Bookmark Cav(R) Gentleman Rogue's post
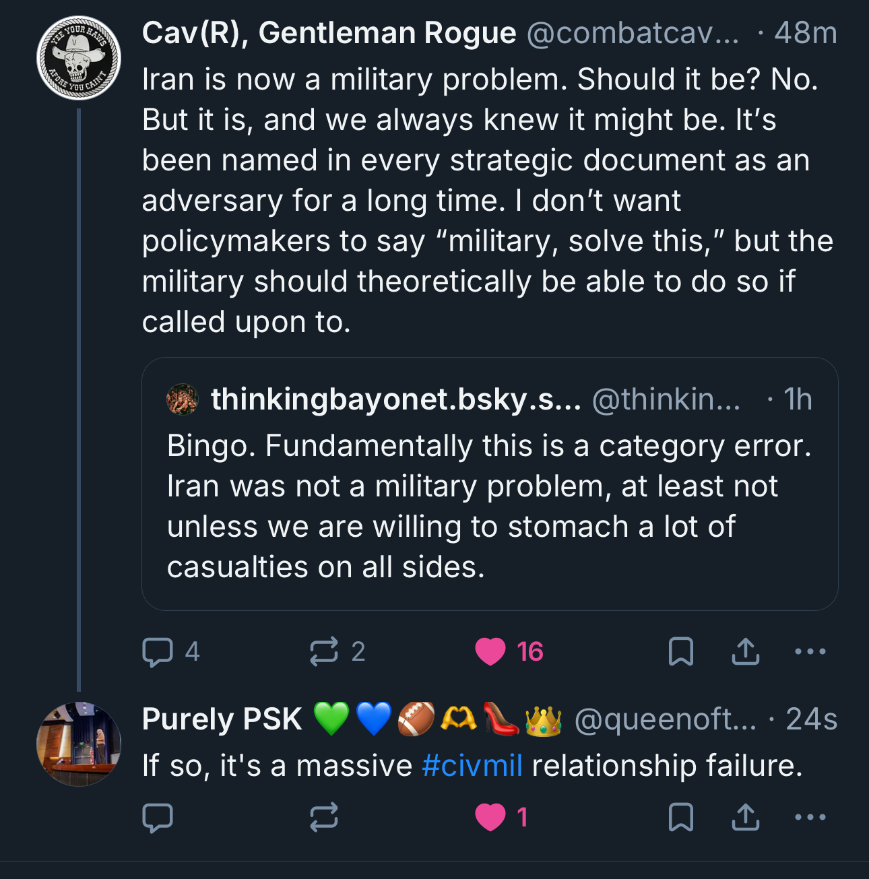 (680, 652)
